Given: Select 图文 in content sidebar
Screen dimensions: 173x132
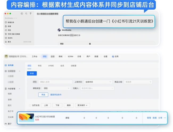Looking at the screenshot, I should [10, 106].
